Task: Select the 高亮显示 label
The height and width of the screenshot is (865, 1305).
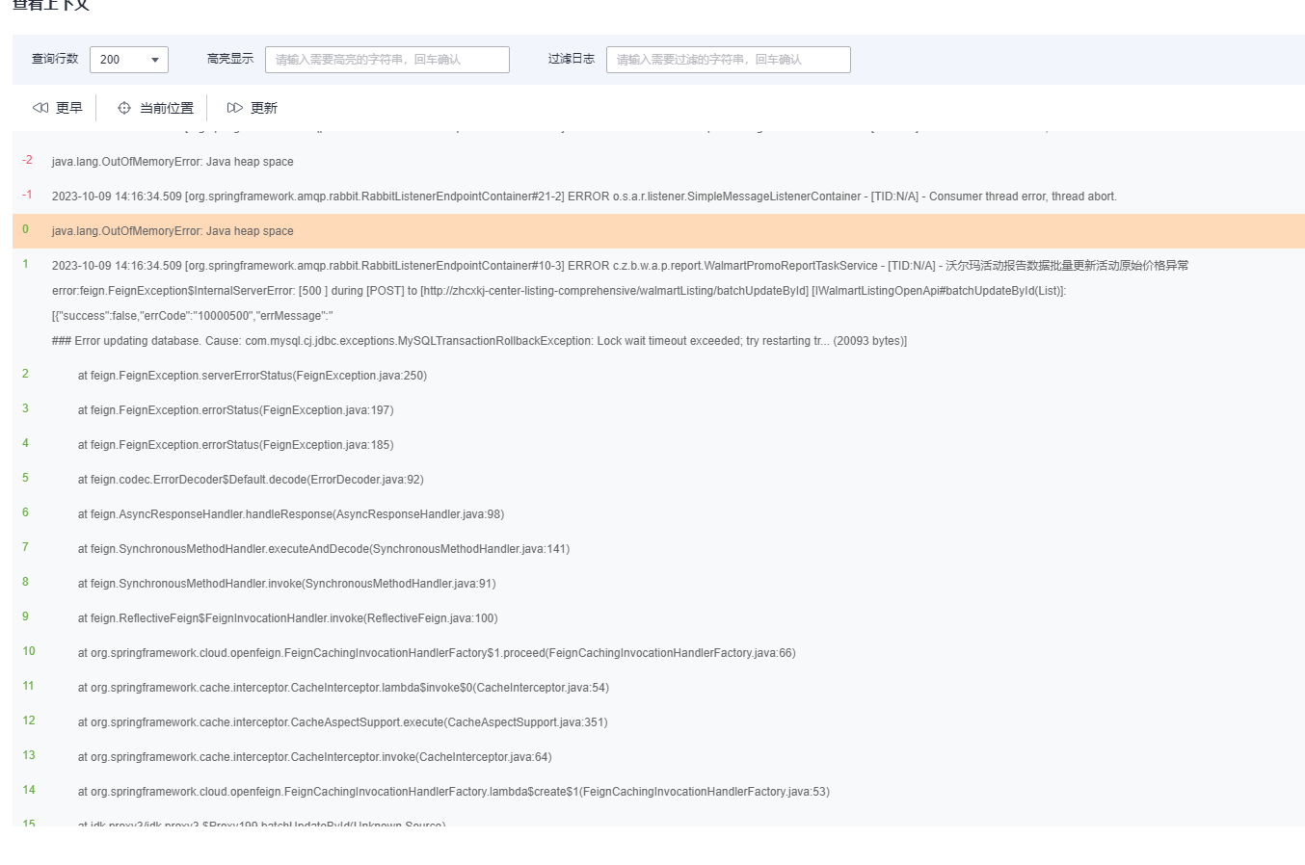Action: 230,59
